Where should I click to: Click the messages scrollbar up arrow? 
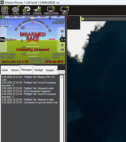point(62,77)
